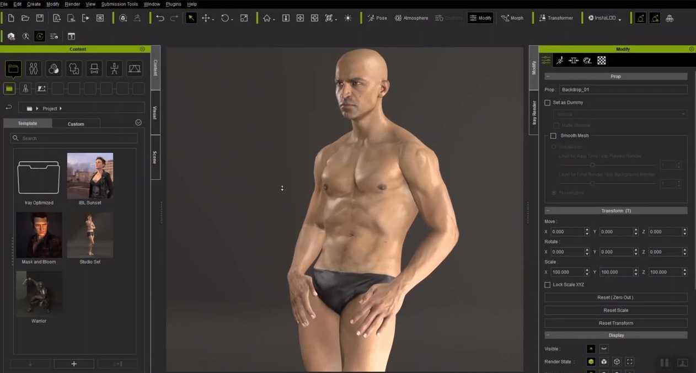Viewport: 696px width, 373px height.
Task: Open the Plugins menu
Action: click(x=173, y=4)
